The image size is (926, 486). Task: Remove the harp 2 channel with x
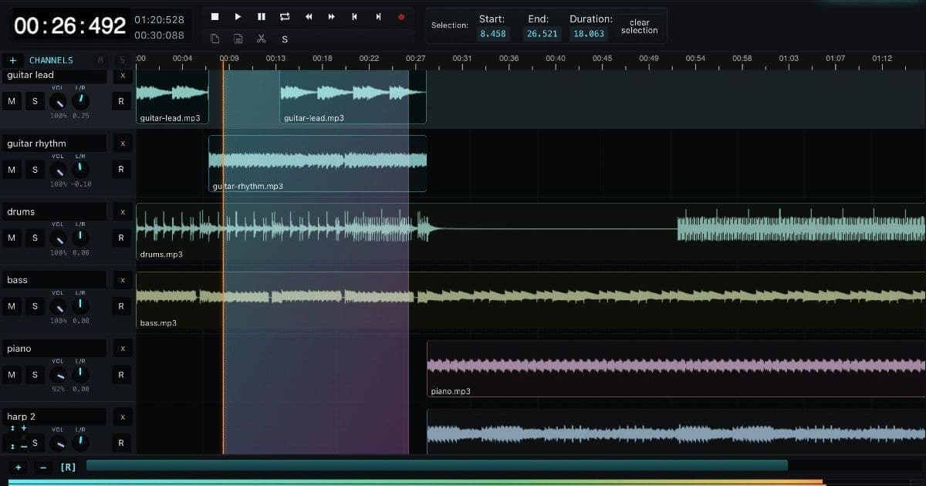point(122,417)
